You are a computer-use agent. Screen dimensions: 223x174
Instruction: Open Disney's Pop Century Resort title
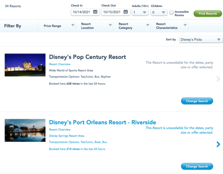88,57
